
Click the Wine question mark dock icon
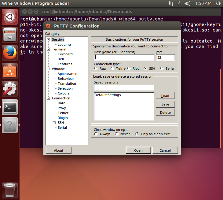(x=10, y=125)
